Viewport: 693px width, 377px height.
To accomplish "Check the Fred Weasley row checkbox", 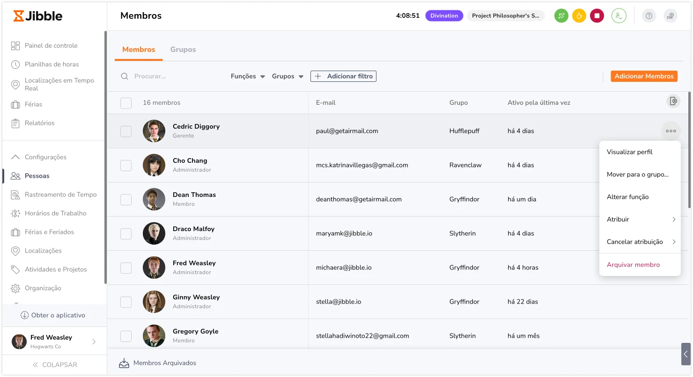I will click(x=126, y=268).
